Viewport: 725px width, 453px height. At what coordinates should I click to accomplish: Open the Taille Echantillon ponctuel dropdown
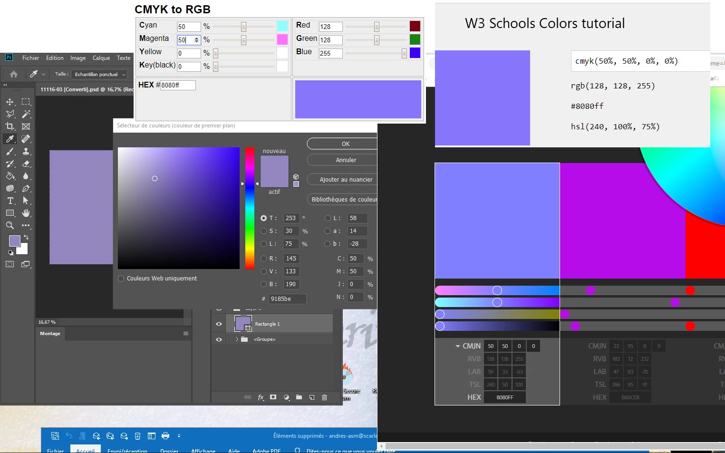coord(99,74)
